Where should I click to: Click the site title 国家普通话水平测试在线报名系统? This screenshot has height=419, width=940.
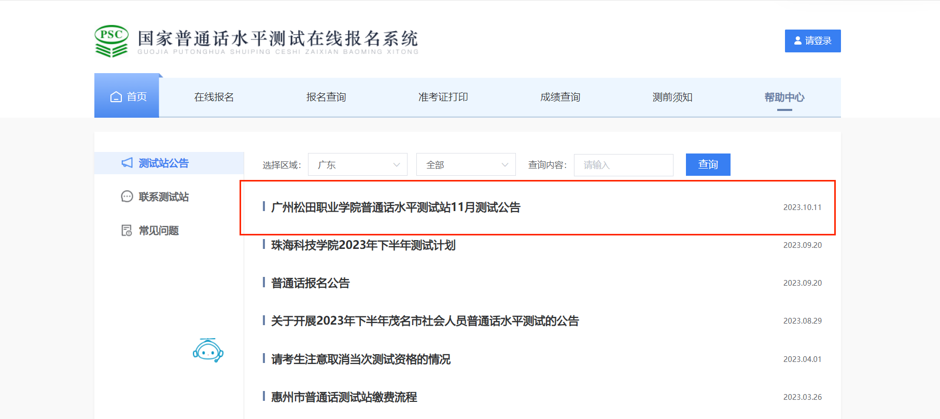[x=277, y=38]
